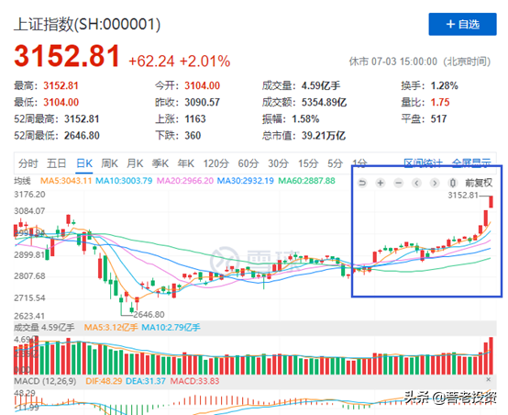Viewport: 508px width, 415px height.
Task: Click the volume MA10:2.79亿手 label
Action: tap(171, 328)
